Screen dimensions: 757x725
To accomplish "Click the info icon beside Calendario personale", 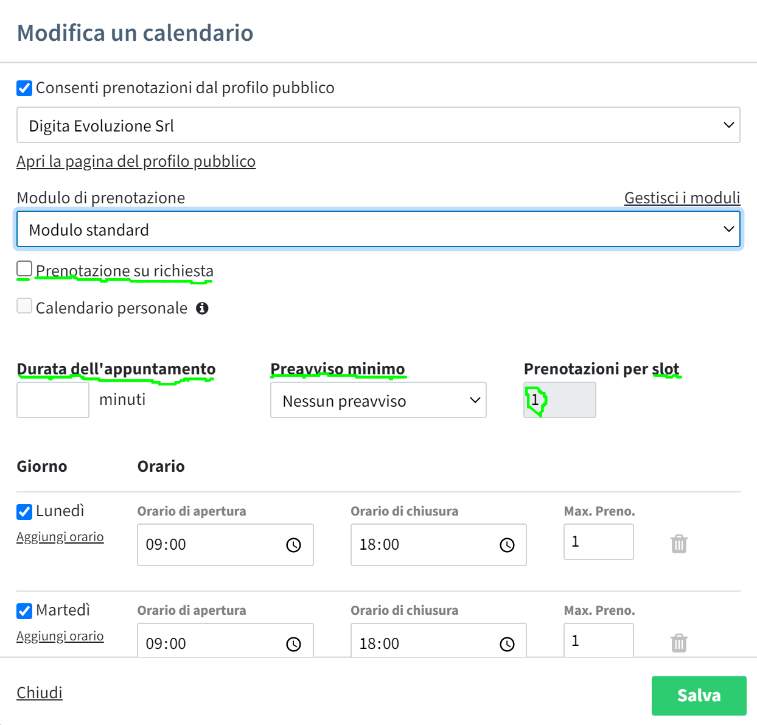I will coord(202,308).
